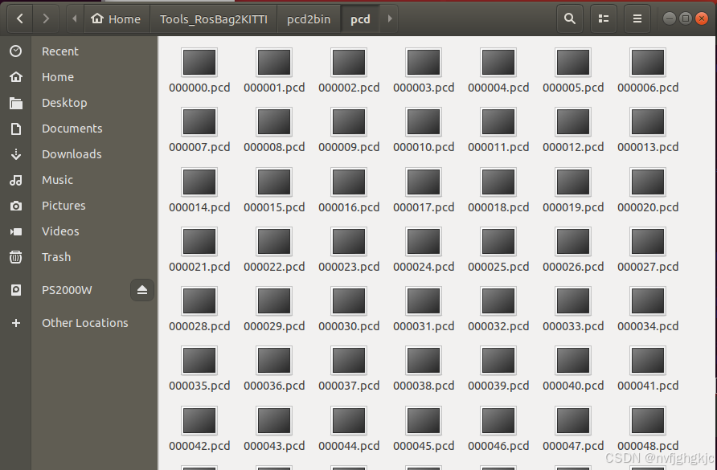Select the 000008.pcd file icon

[x=274, y=122]
